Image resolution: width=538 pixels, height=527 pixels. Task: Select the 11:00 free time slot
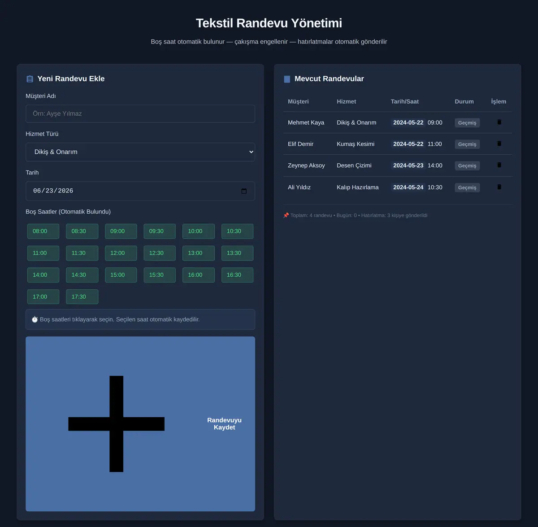tap(43, 253)
